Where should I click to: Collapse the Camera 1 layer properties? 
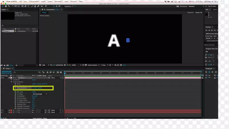coord(9,78)
